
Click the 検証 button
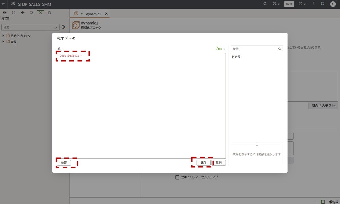(x=64, y=163)
